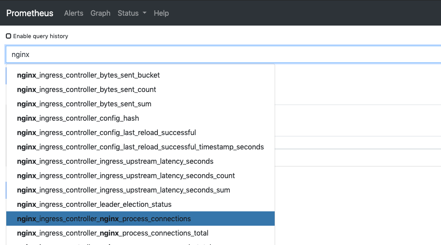Select nginx_ingress_controller_config_hash suggestion
The width and height of the screenshot is (441, 245).
tap(78, 118)
